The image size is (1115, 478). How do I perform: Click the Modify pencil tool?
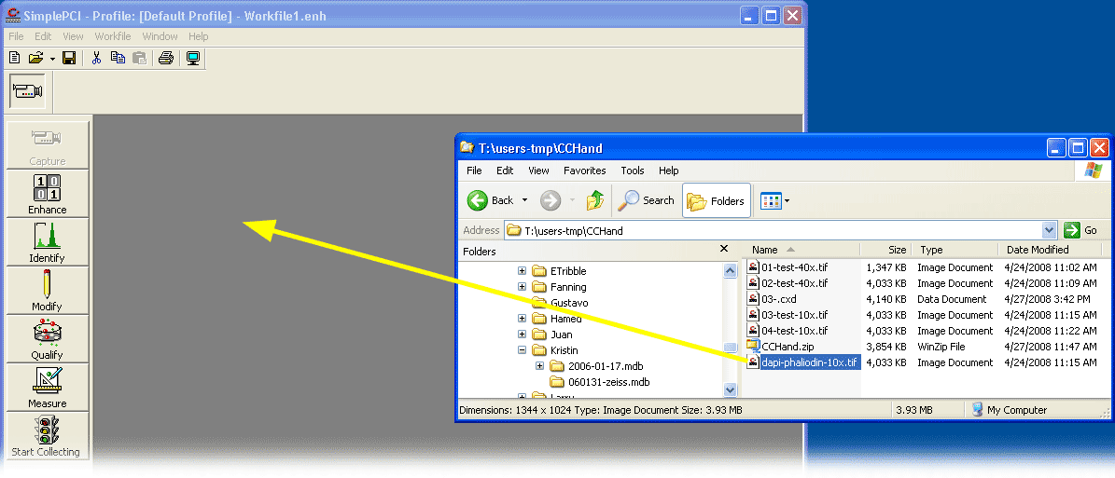pyautogui.click(x=47, y=291)
